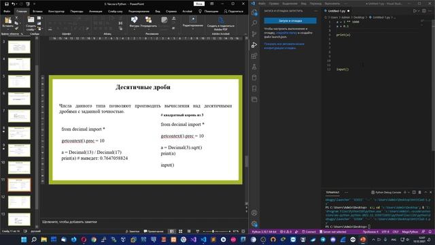Viewport: 435px width, 245px height.
Task: Open the Explorer icon in VS Code activity bar
Action: (254, 12)
